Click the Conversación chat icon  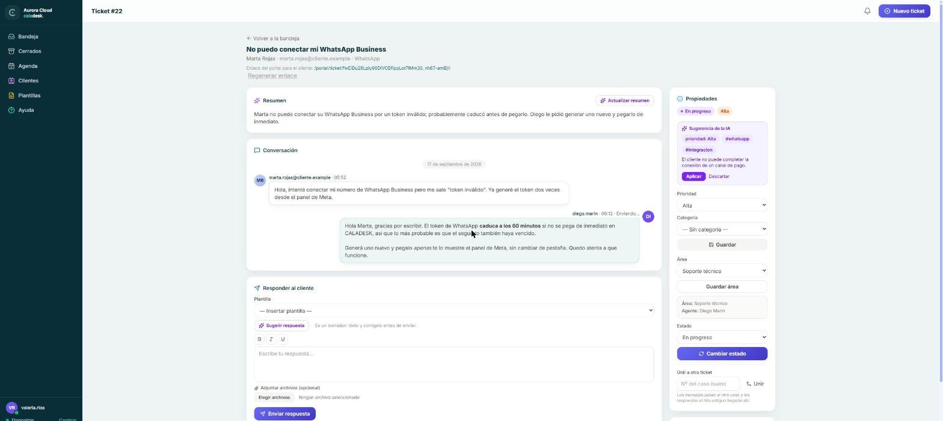click(257, 150)
